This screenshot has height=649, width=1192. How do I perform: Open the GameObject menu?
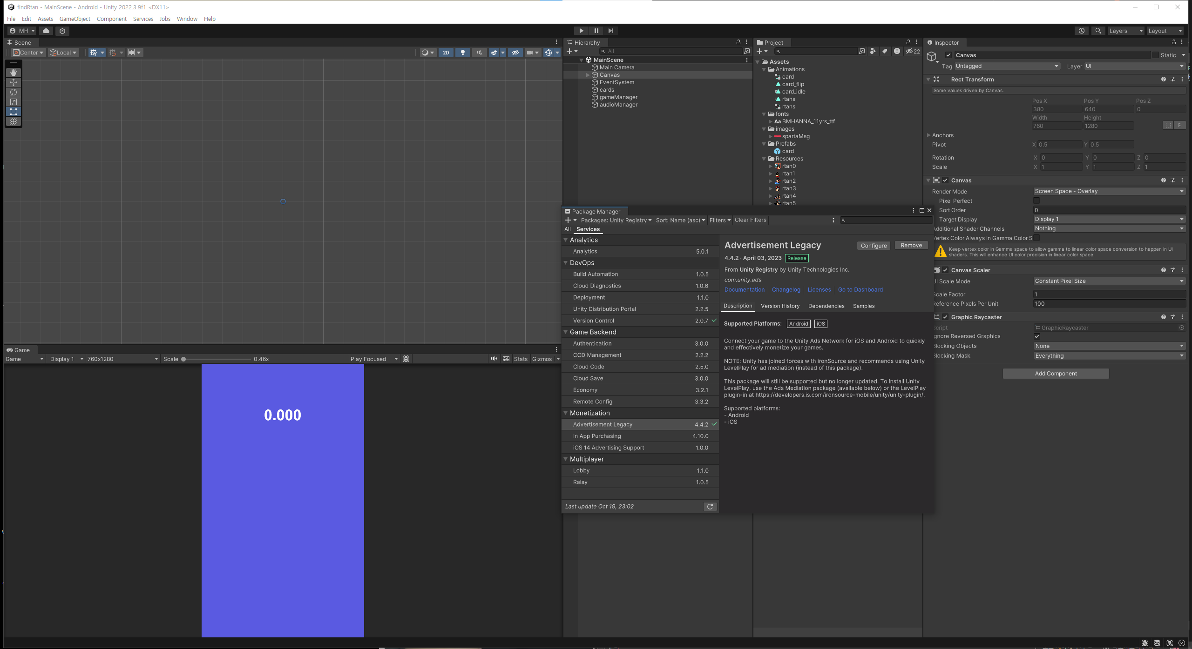[75, 19]
